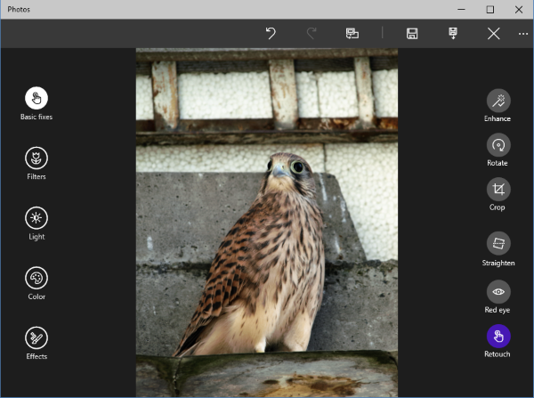This screenshot has height=398, width=534.
Task: Select the Basic fixes category
Action: pyautogui.click(x=36, y=99)
